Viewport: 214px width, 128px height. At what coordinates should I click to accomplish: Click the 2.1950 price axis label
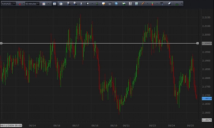(x=206, y=52)
